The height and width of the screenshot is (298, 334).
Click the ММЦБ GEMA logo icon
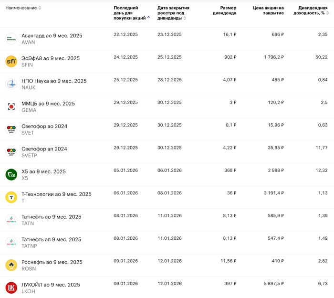click(x=11, y=106)
